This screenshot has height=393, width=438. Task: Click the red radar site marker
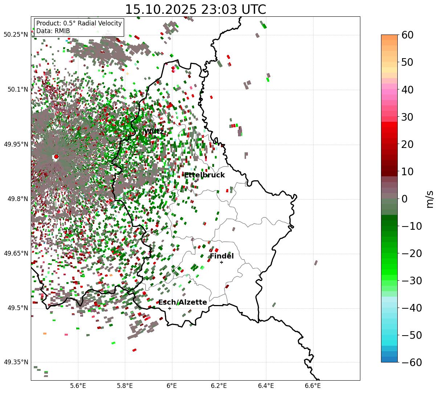56,157
